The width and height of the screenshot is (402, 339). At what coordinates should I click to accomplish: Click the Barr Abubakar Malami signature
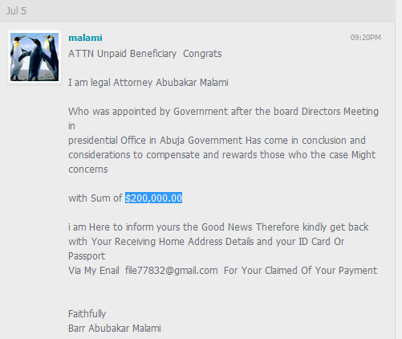pyautogui.click(x=115, y=329)
